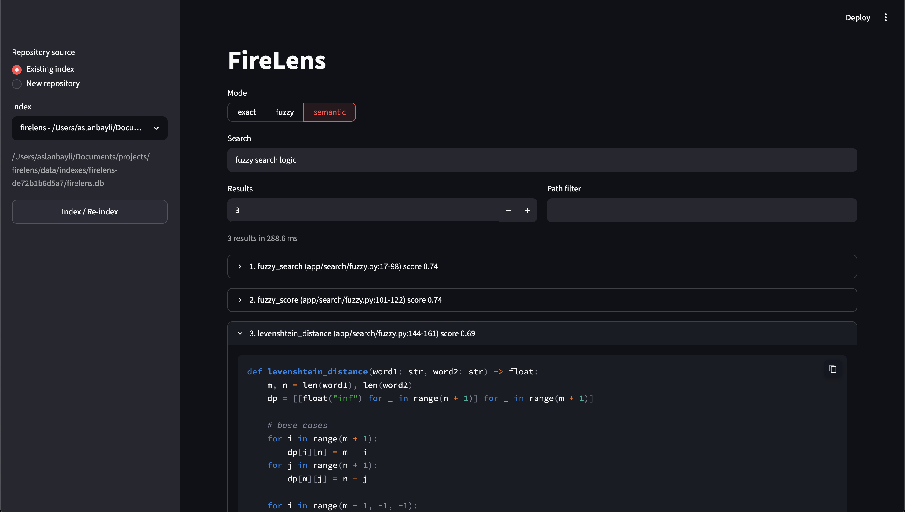Screen dimensions: 905x512
Task: Click the Deploy button
Action: click(x=858, y=18)
